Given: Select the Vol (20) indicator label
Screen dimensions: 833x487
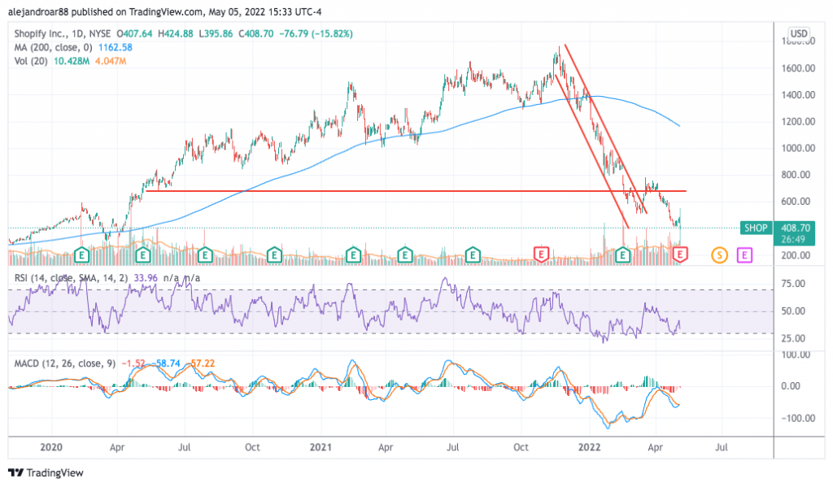Looking at the screenshot, I should (31, 61).
